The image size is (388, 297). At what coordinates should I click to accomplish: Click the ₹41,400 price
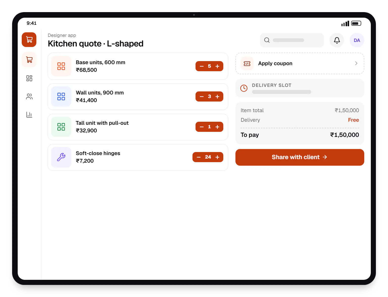[86, 100]
